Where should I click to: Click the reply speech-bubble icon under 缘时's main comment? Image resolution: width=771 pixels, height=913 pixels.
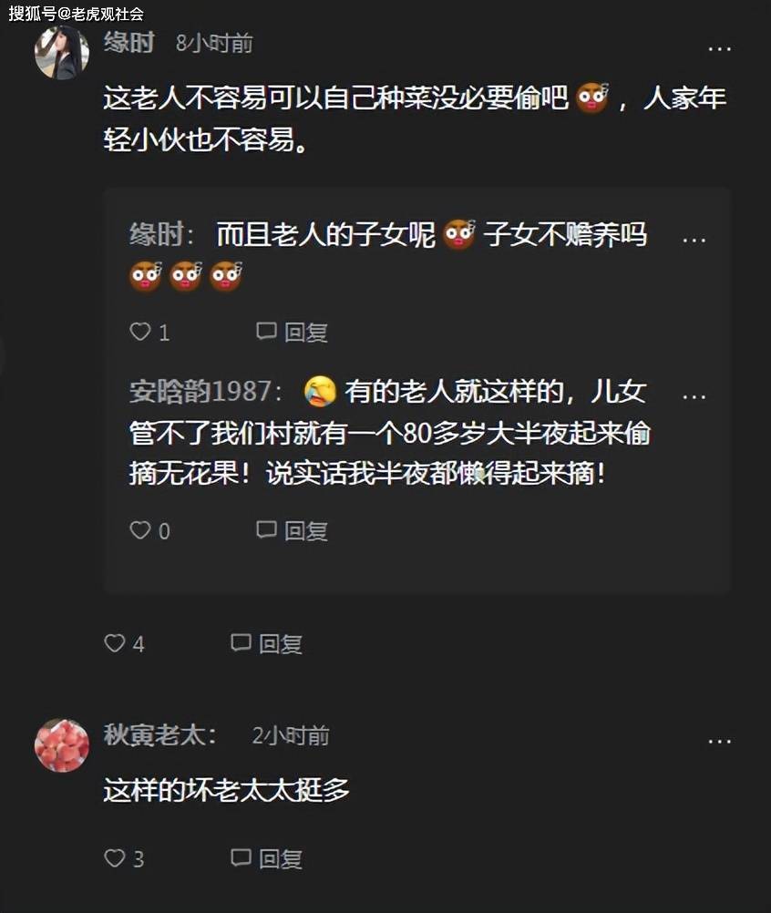[x=242, y=642]
